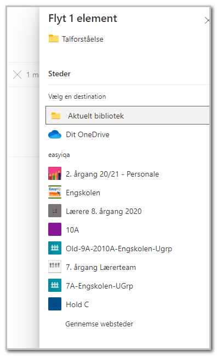217x356 pixels.
Task: Click the Talforståelse folder icon
Action: (x=54, y=38)
